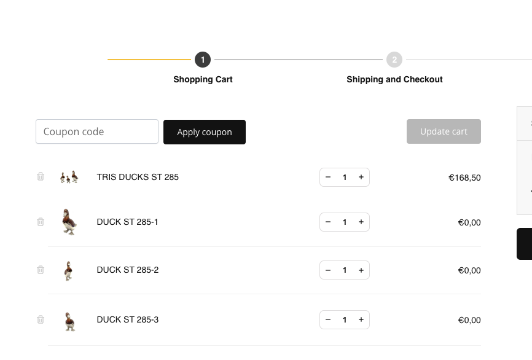Image resolution: width=532 pixels, height=360 pixels.
Task: Open DUCK ST 285-1 product link
Action: 127,222
